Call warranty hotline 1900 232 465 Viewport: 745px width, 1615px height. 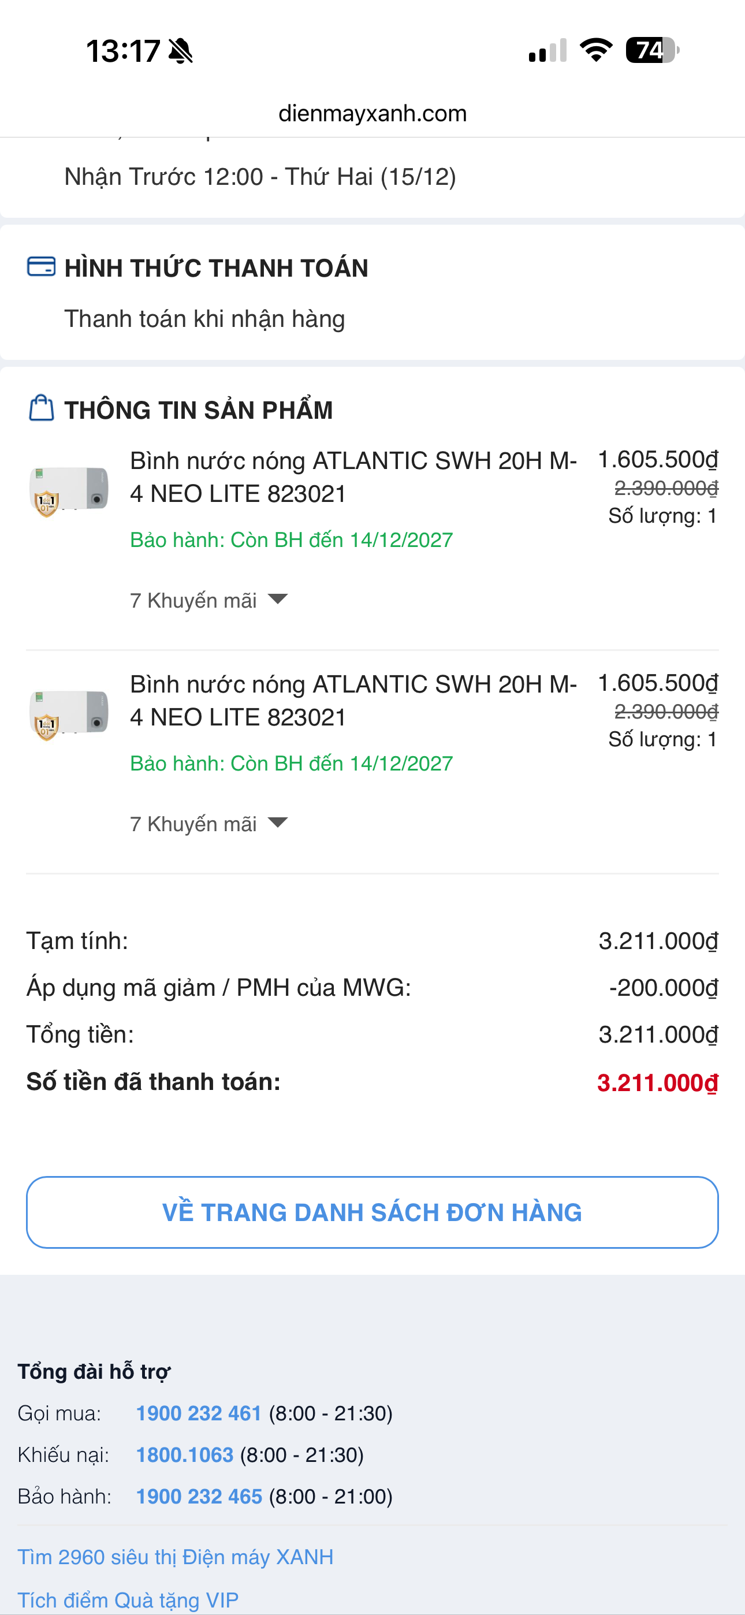[199, 1496]
